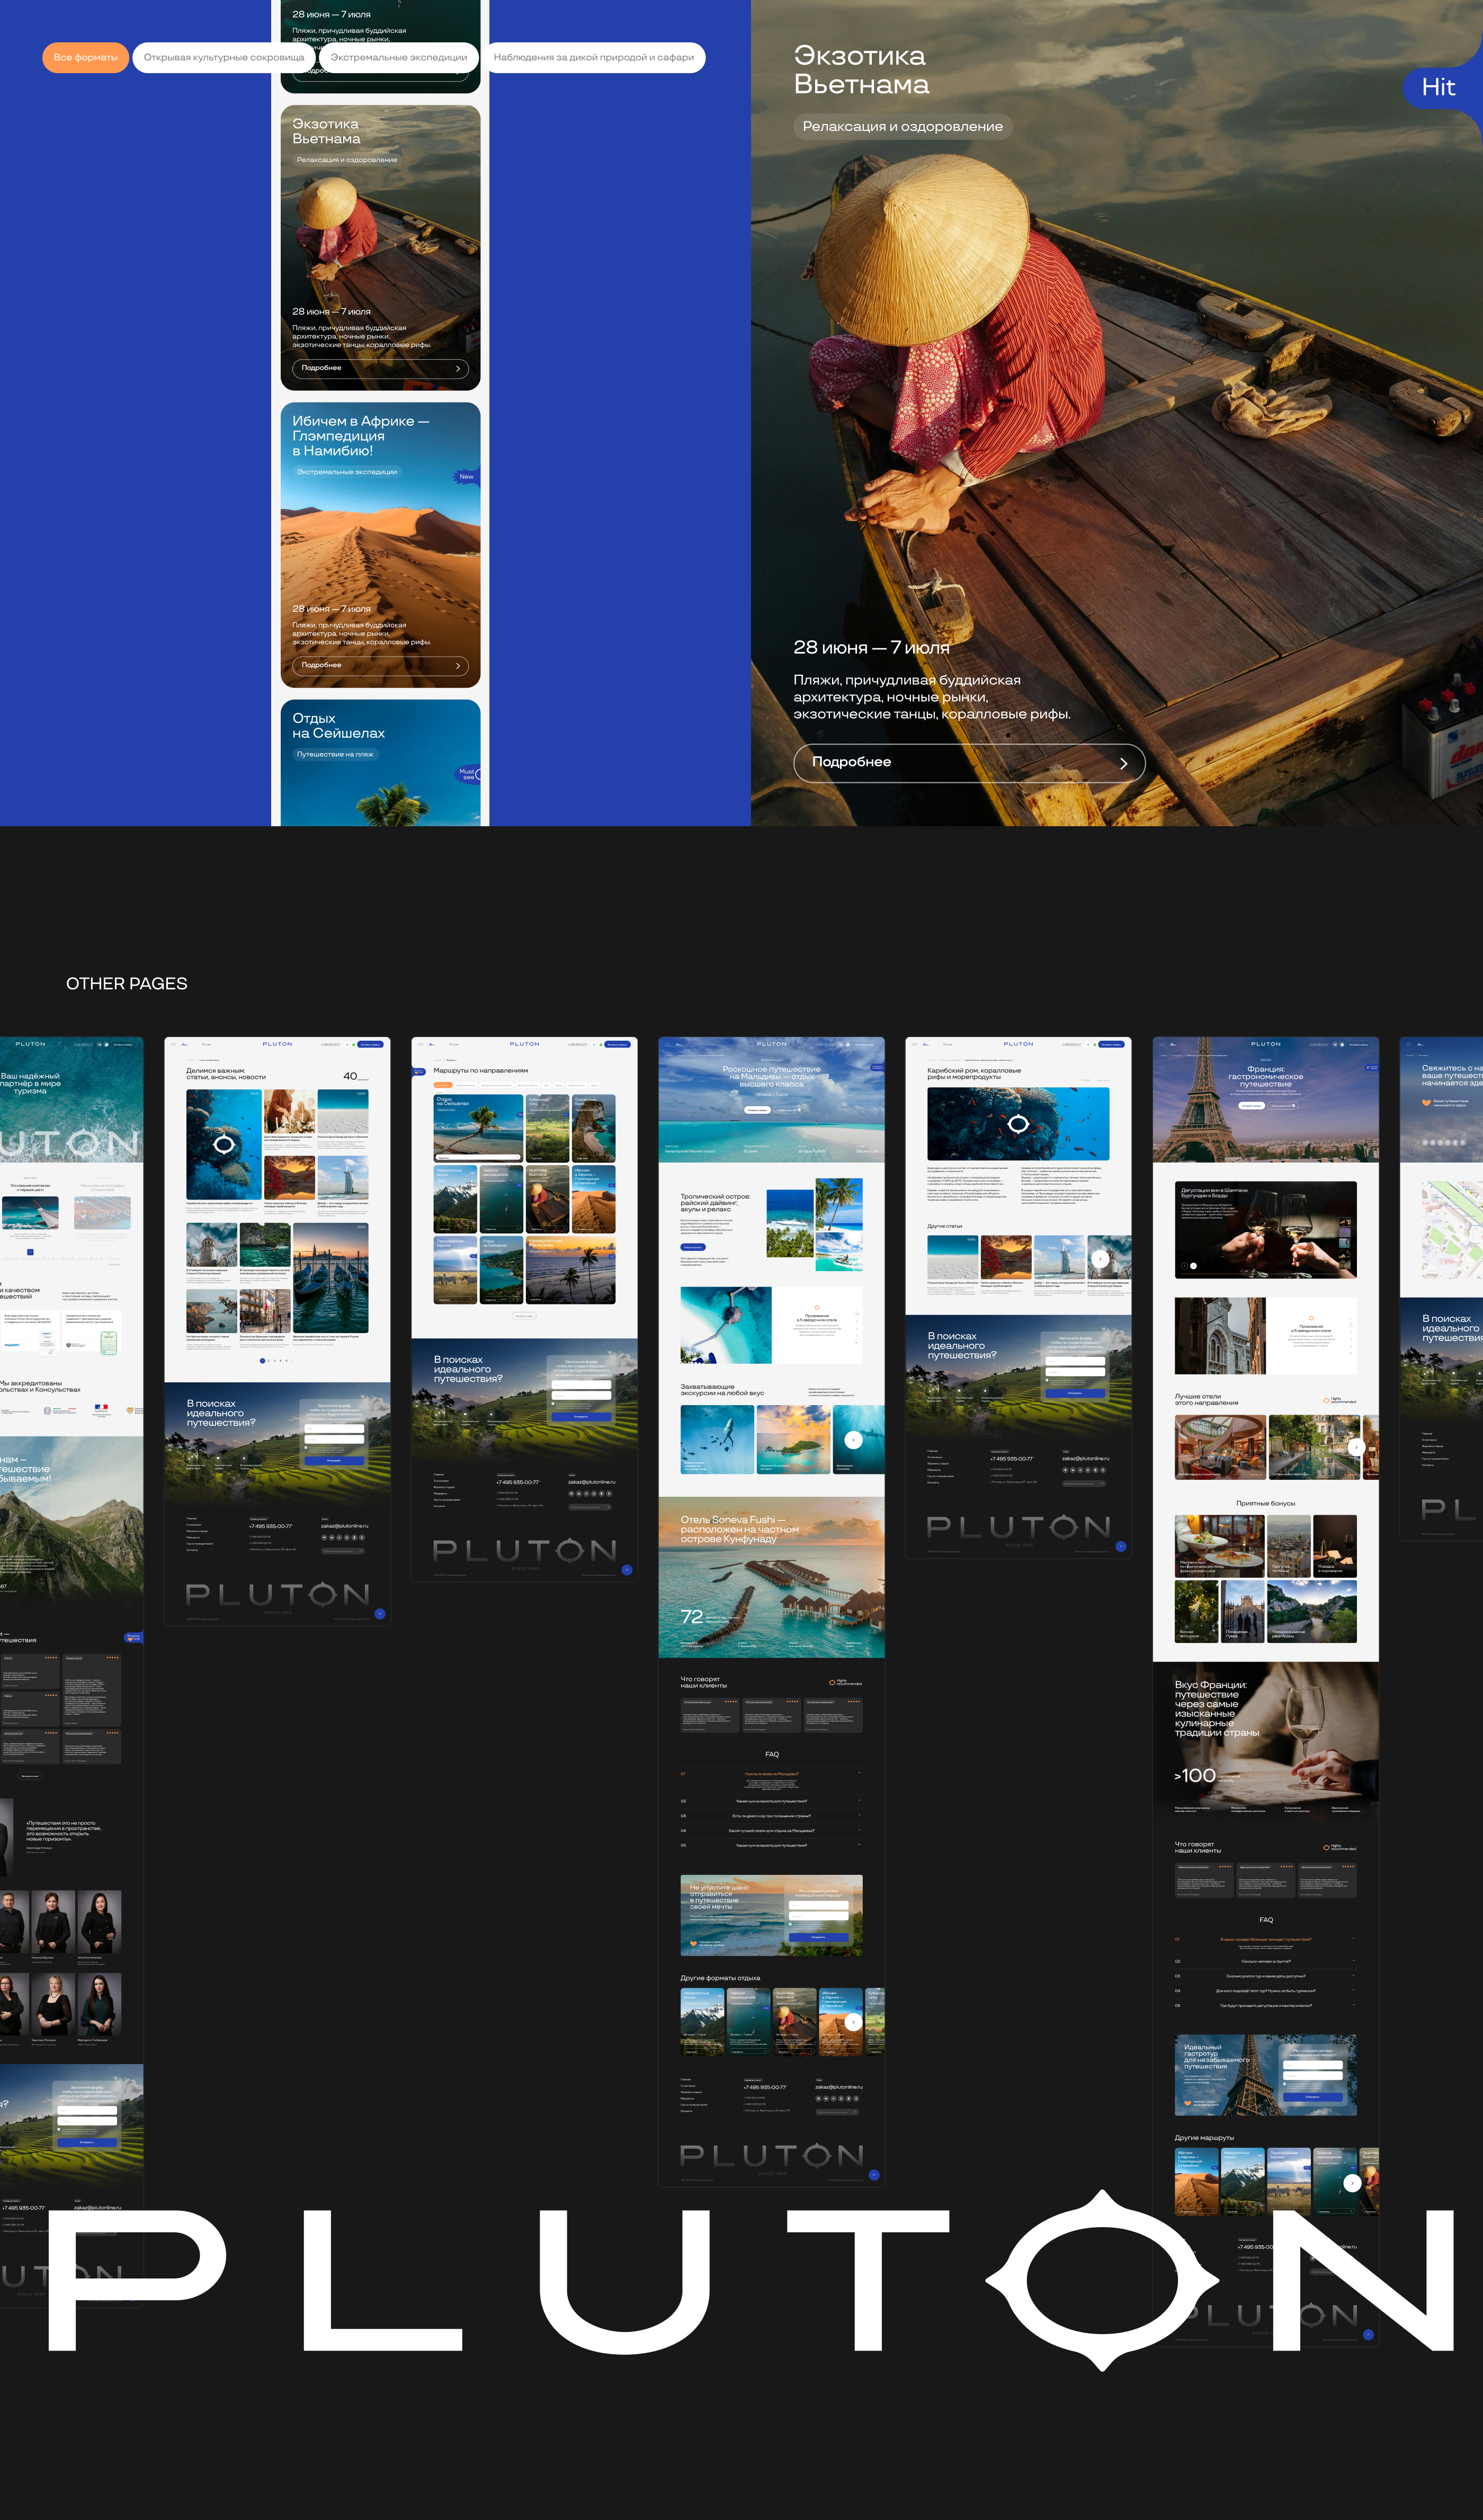Click the name input in the Caribbean article form
Viewport: 1483px width, 2520px height.
tap(1075, 1360)
